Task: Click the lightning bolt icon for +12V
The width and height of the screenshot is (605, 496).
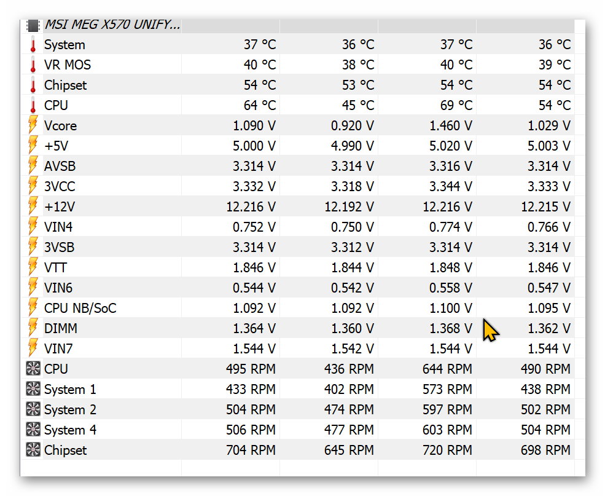Action: coord(33,207)
